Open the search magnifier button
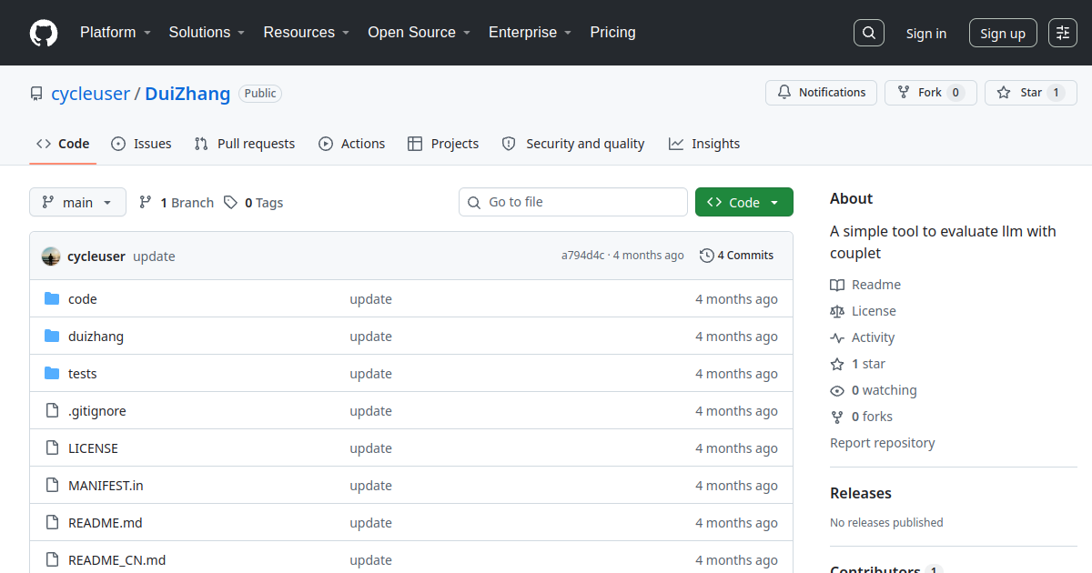The height and width of the screenshot is (573, 1092). point(869,33)
